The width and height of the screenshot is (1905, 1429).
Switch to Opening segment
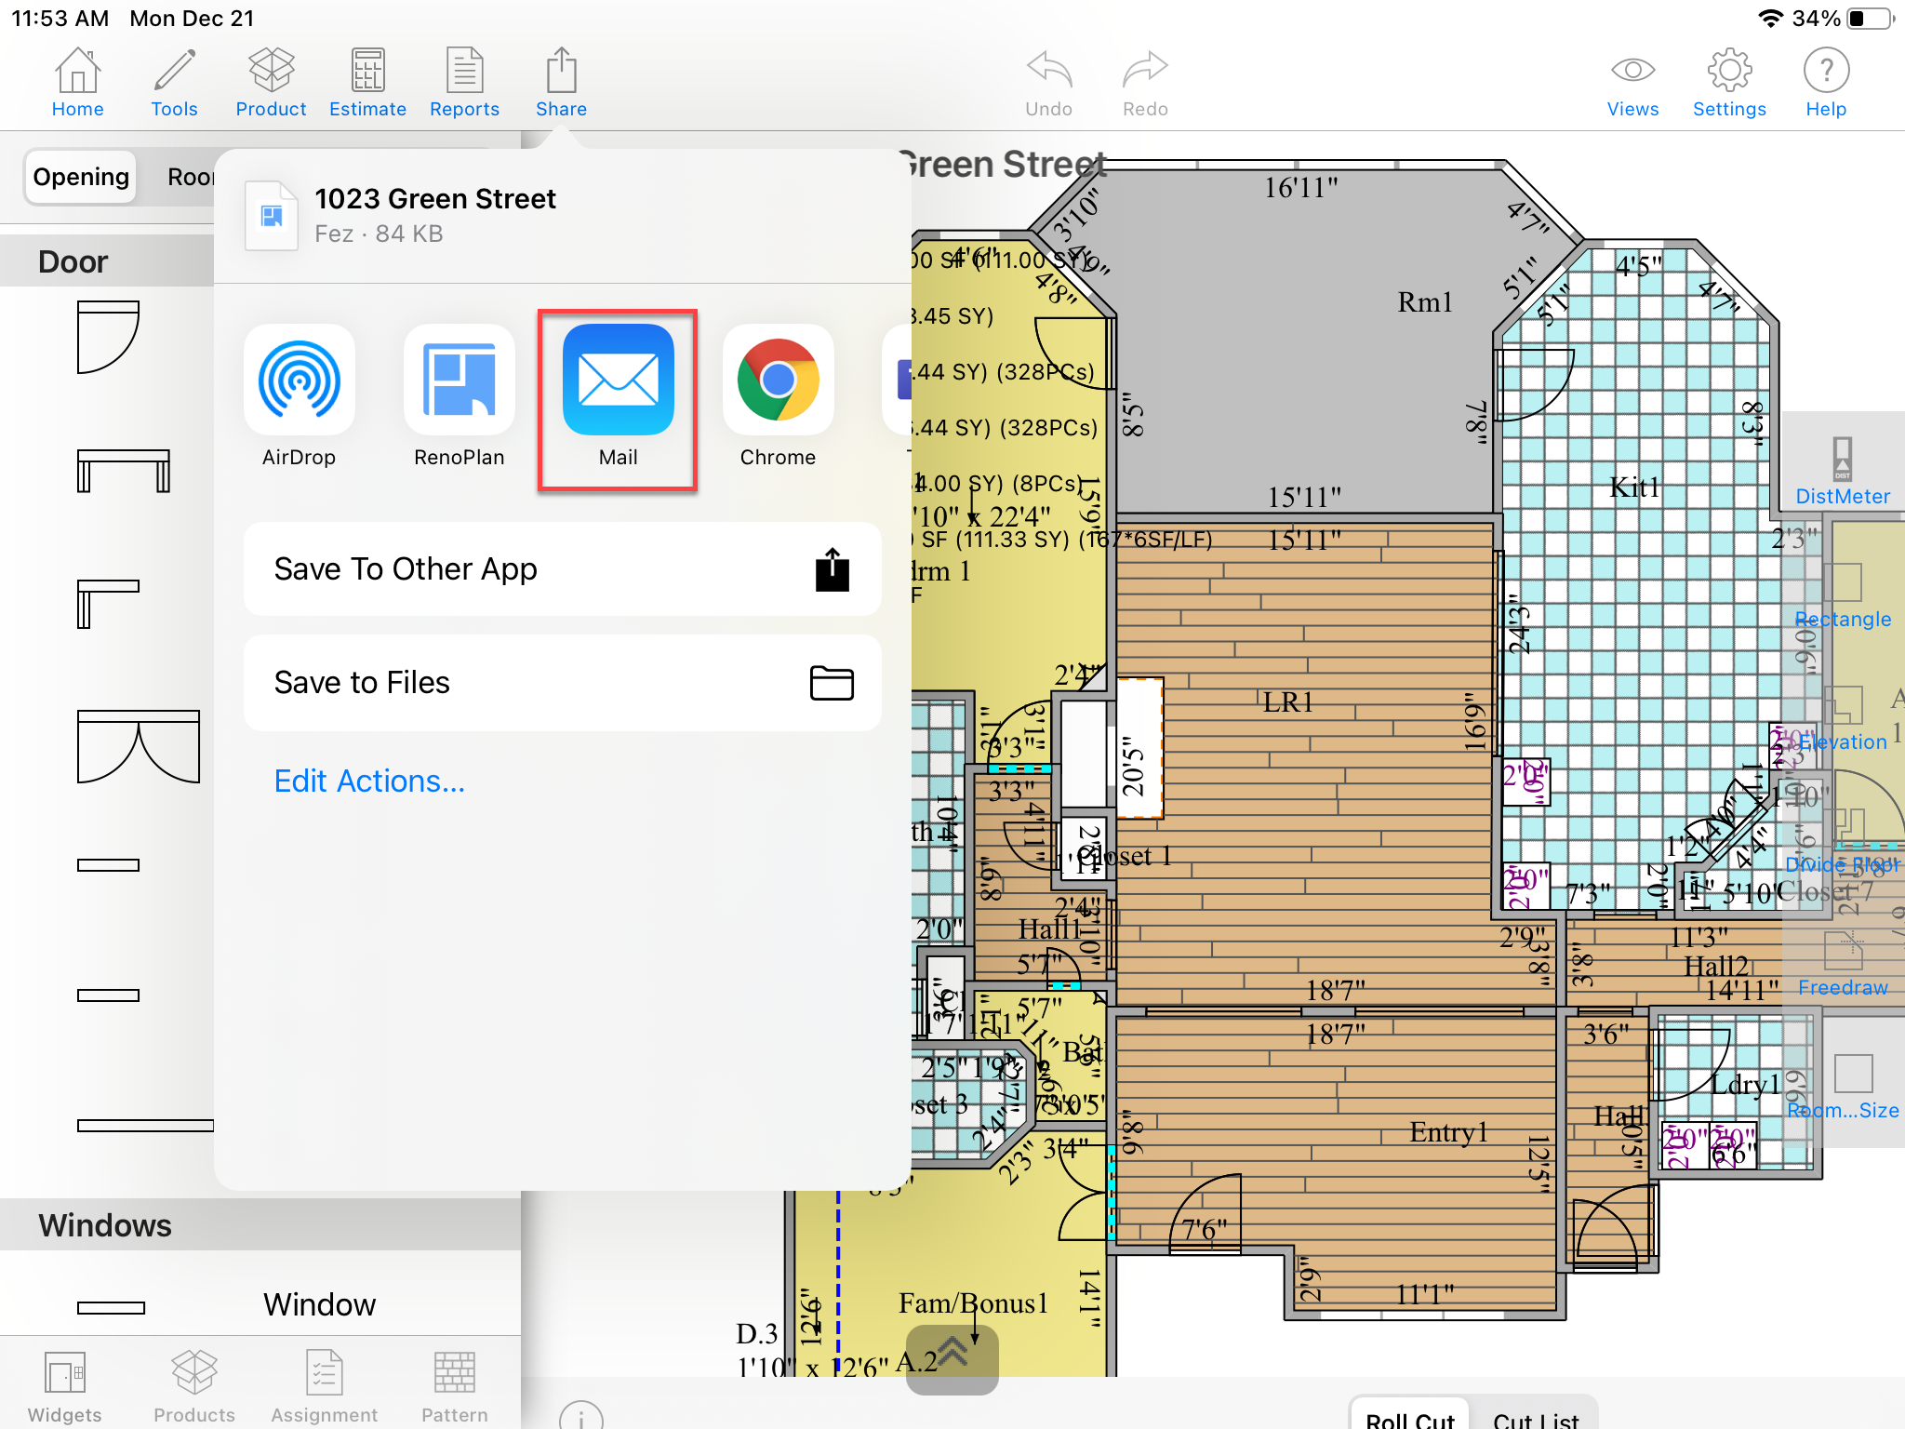pos(81,177)
